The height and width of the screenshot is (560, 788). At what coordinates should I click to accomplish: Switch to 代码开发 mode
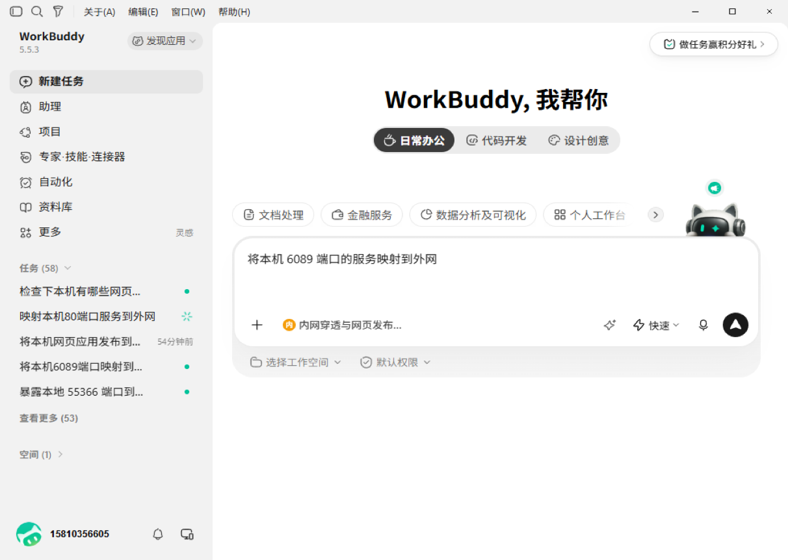(497, 140)
